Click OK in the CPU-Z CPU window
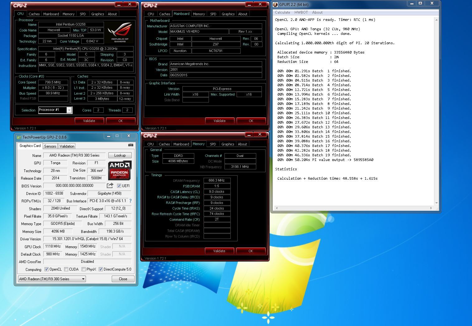 click(x=120, y=121)
